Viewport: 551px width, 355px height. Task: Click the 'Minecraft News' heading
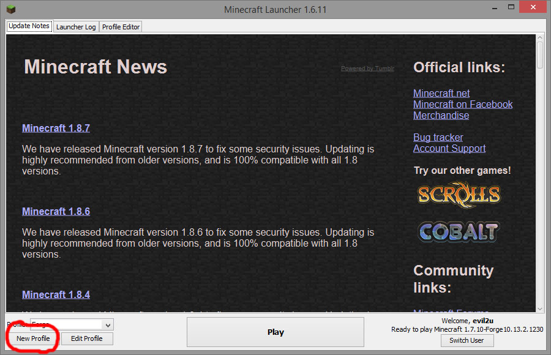point(96,67)
